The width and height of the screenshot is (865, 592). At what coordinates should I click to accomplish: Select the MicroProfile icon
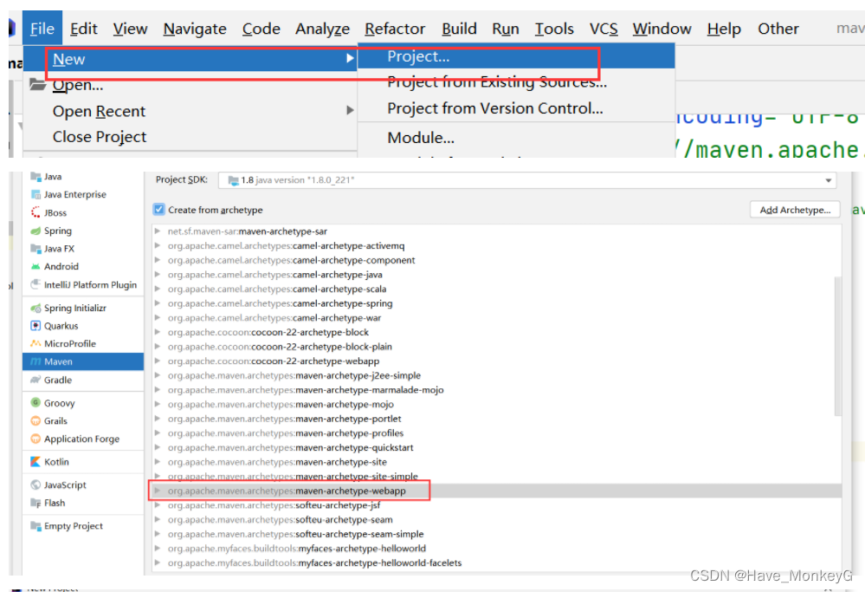(x=36, y=343)
